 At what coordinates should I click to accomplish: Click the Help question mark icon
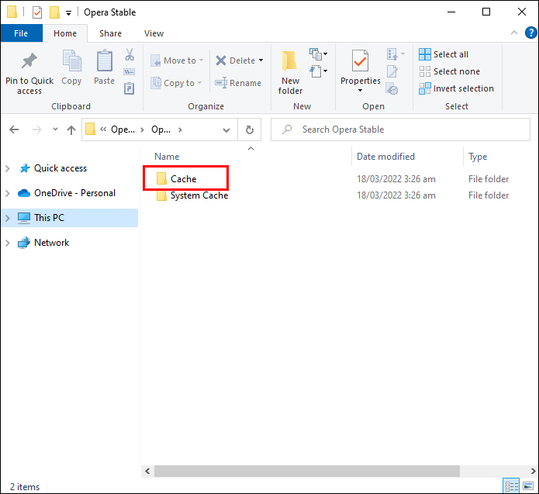point(530,33)
